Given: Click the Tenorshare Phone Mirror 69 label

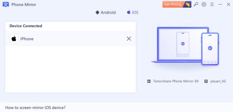Looking at the screenshot, I should pyautogui.click(x=176, y=81).
